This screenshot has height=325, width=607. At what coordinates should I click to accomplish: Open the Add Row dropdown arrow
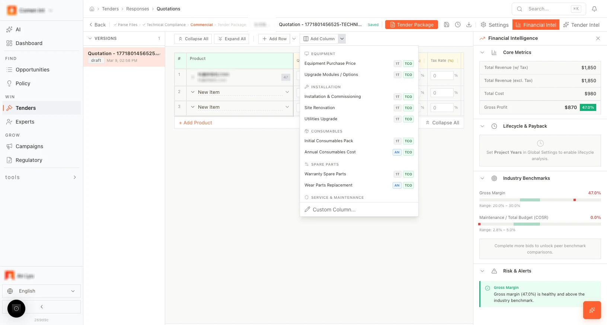294,39
